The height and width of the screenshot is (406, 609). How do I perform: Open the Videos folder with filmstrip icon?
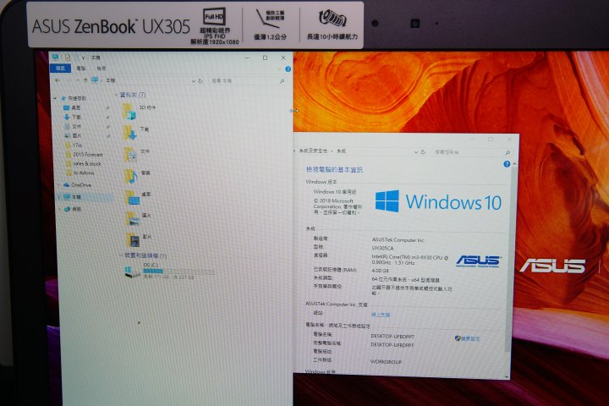coord(134,240)
